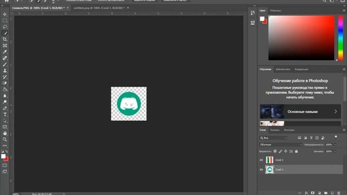
Task: Select the Hand tool
Action: pos(5,133)
